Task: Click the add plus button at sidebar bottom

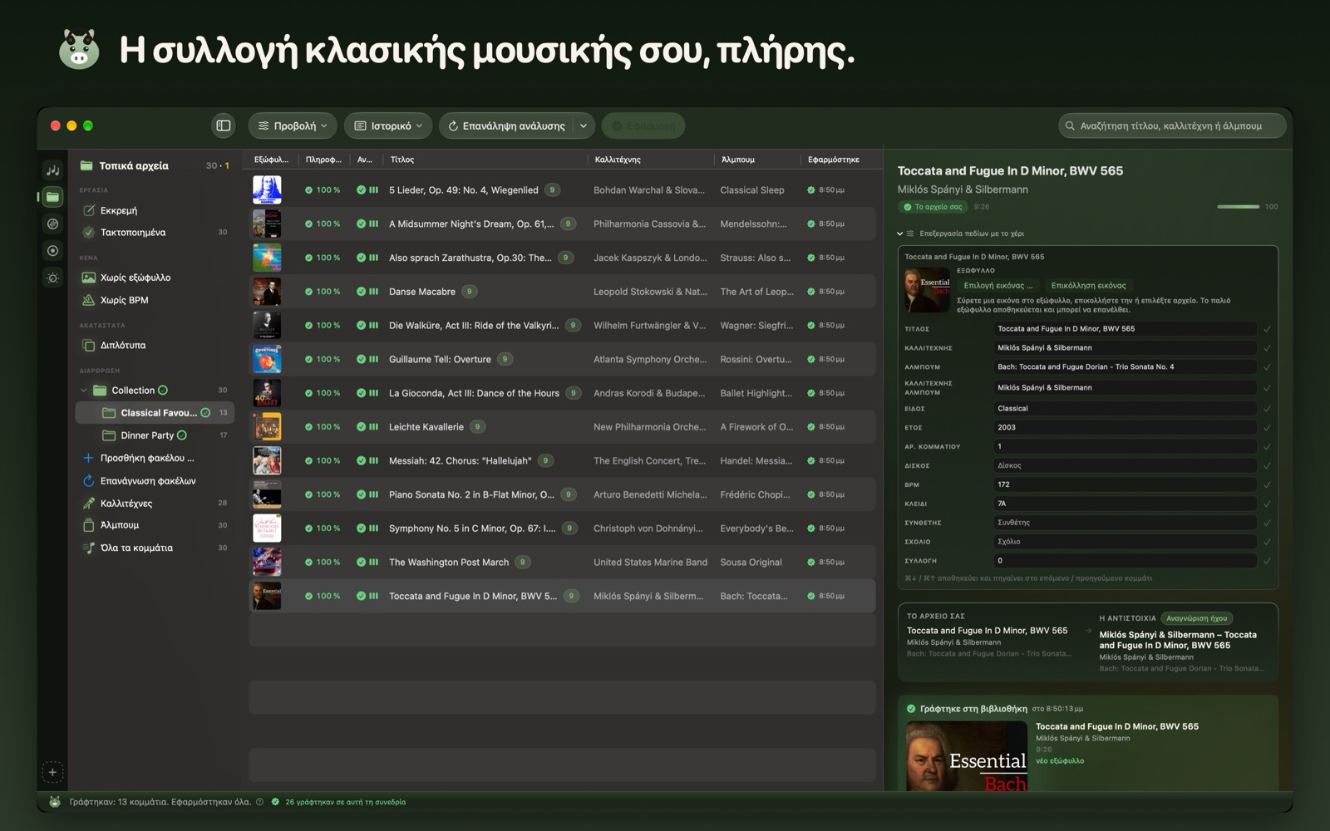Action: (x=52, y=772)
